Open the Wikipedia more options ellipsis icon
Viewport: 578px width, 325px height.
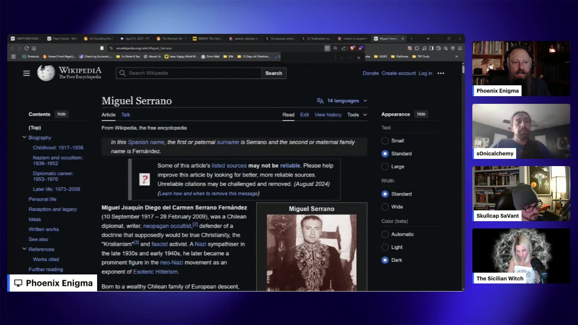441,73
